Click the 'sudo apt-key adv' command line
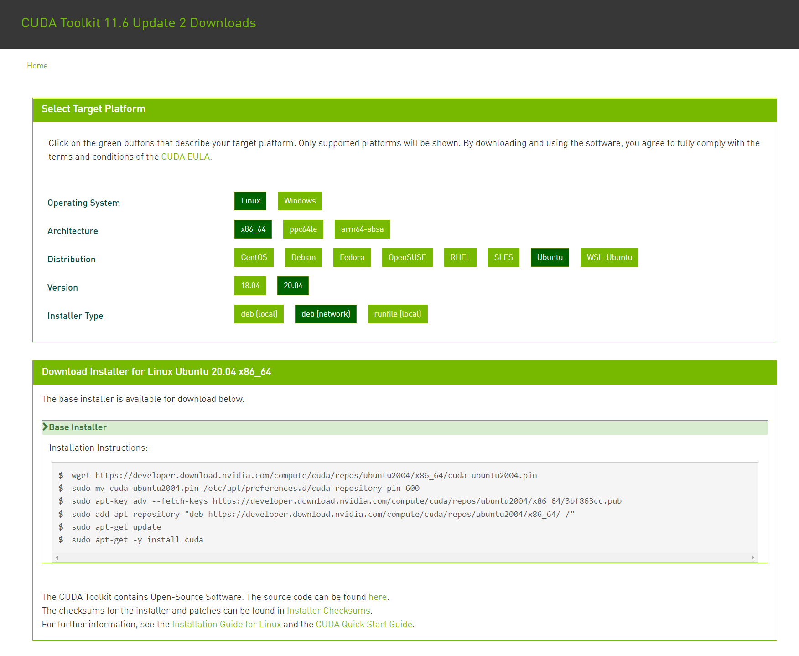 click(x=347, y=501)
